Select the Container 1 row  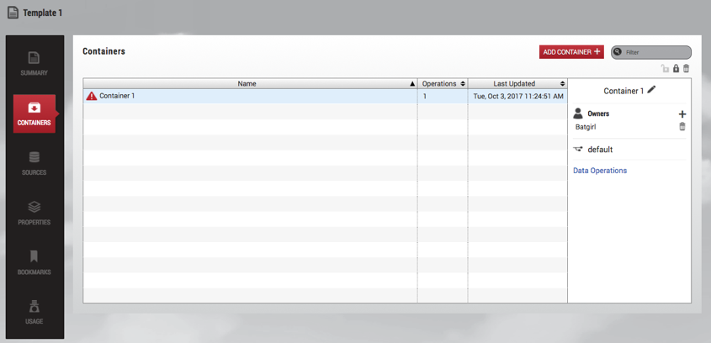point(252,97)
